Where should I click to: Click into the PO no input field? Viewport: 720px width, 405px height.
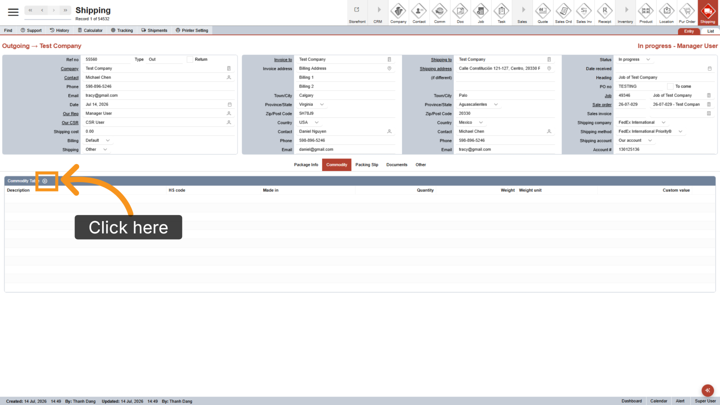pyautogui.click(x=641, y=87)
